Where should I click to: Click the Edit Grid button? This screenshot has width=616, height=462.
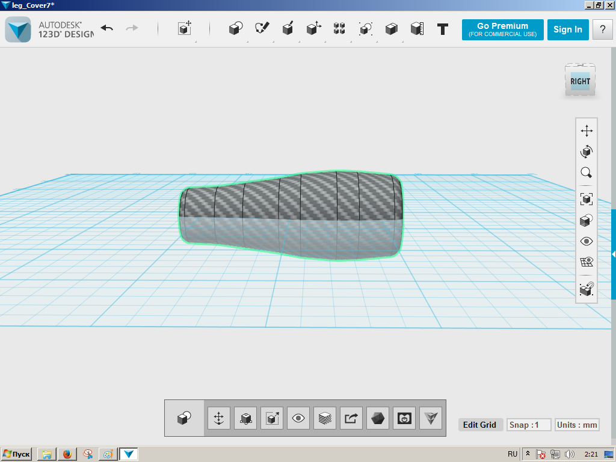(x=479, y=425)
